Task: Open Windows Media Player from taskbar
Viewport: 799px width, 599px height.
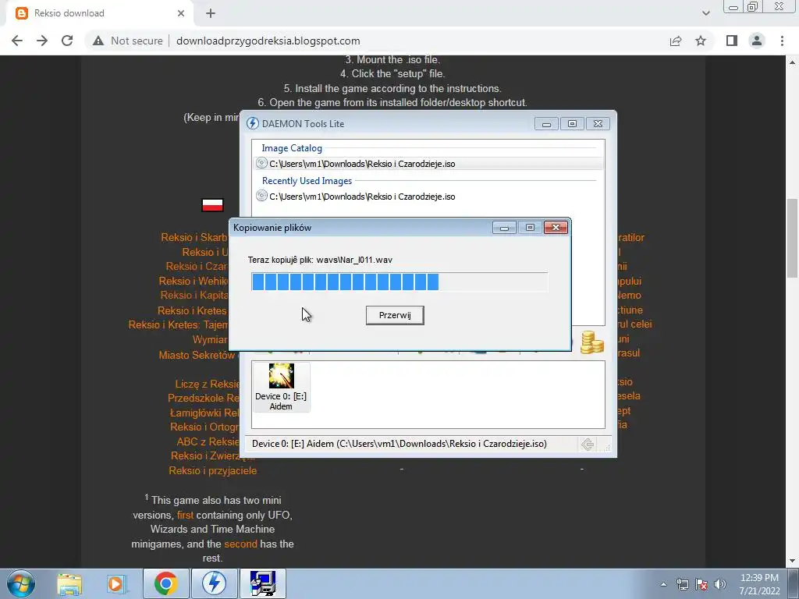Action: pyautogui.click(x=117, y=584)
